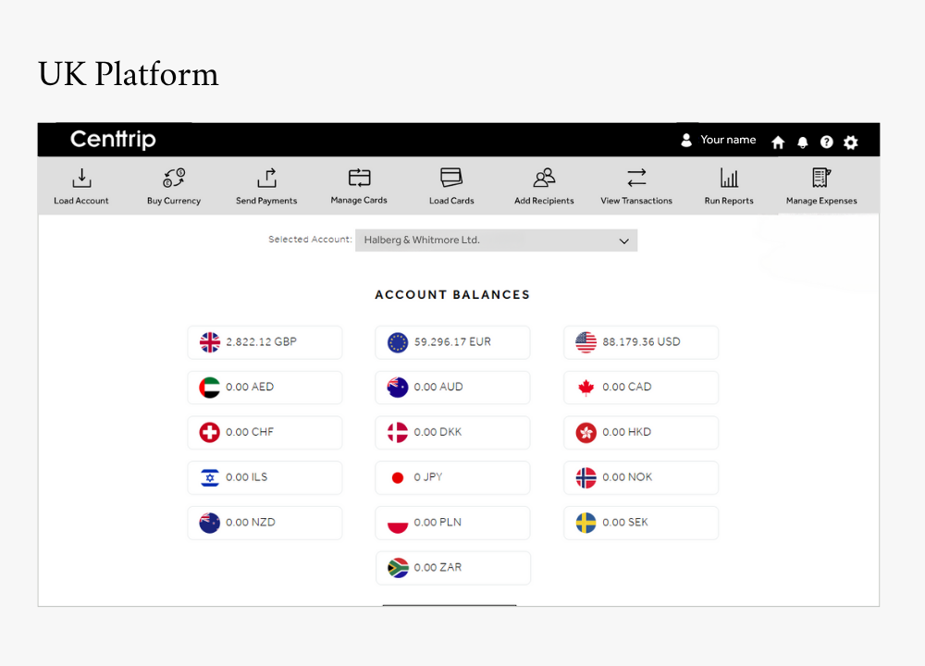The image size is (925, 666).
Task: Select the 0.00 ZAR balance text
Action: [438, 567]
